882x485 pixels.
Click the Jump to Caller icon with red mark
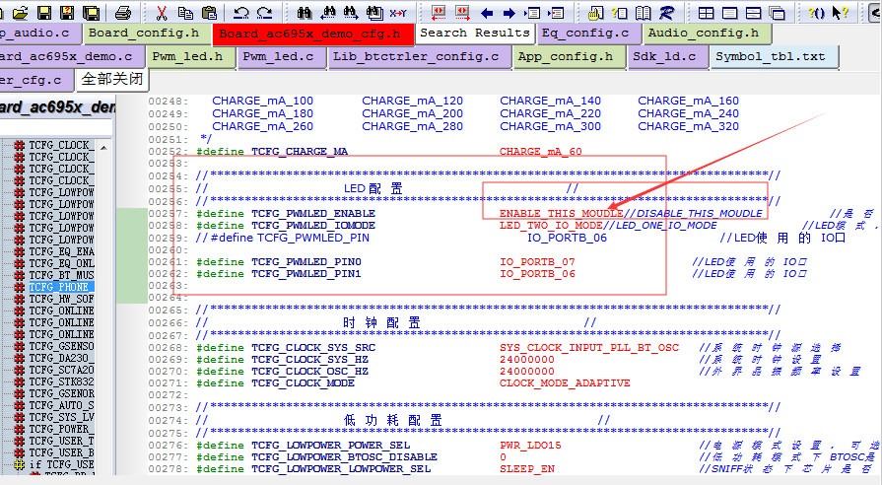557,13
